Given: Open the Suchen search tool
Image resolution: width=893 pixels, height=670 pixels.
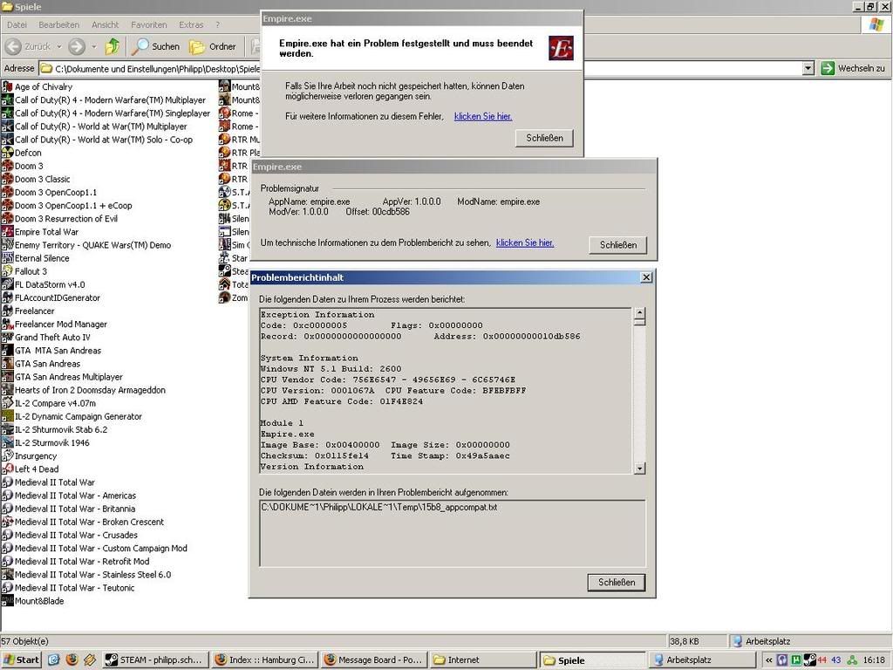Looking at the screenshot, I should click(x=155, y=46).
